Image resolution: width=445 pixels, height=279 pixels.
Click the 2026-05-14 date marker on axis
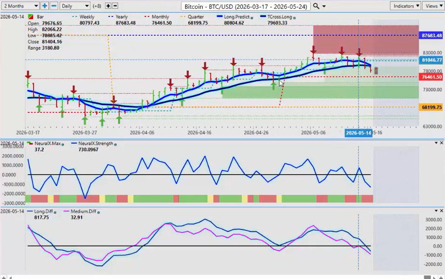[x=359, y=133]
